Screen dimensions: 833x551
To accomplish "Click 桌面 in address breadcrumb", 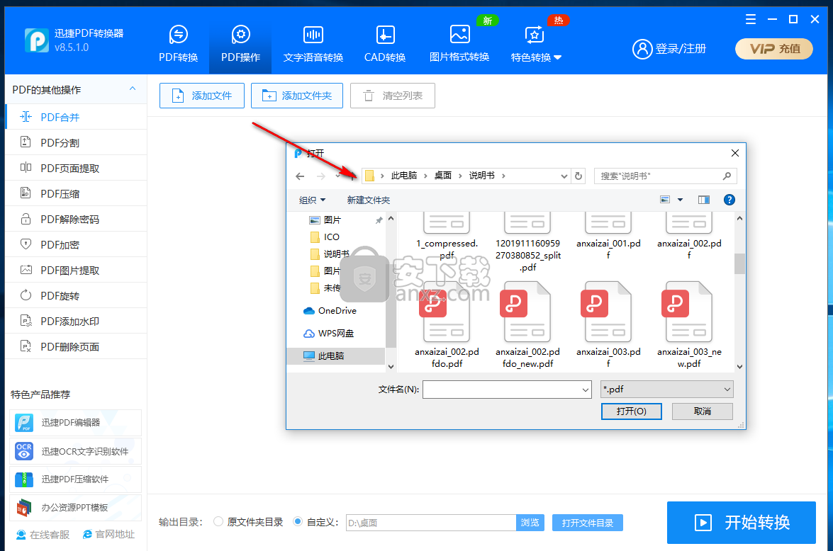I will [442, 175].
